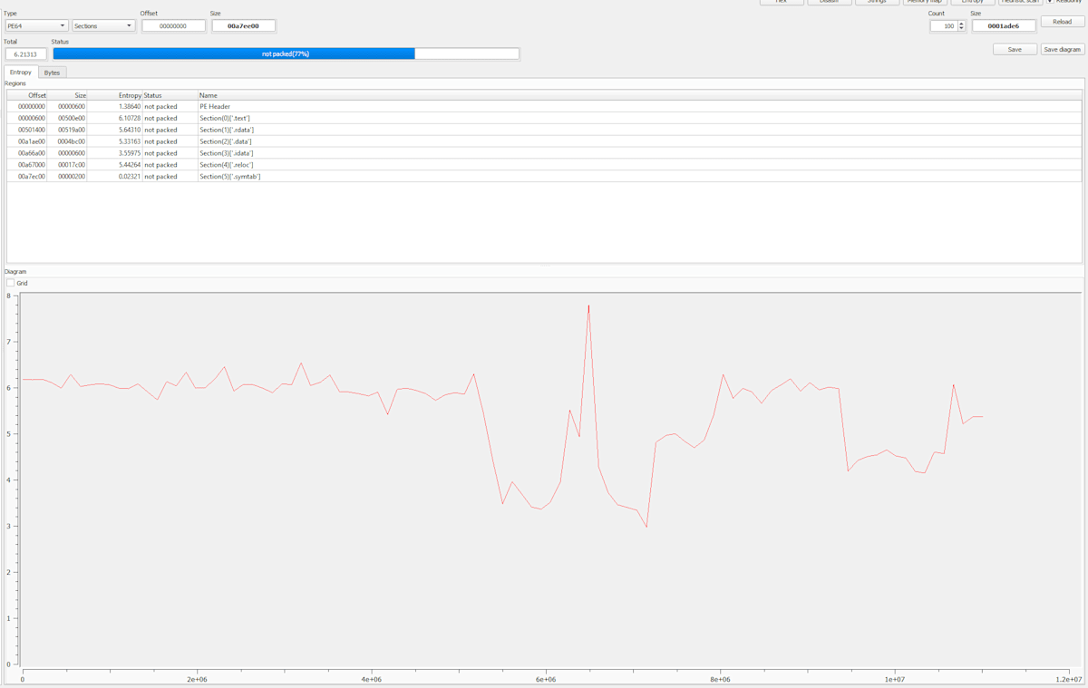The image size is (1088, 688).
Task: Click size cell 00519a00
Action: (72, 130)
